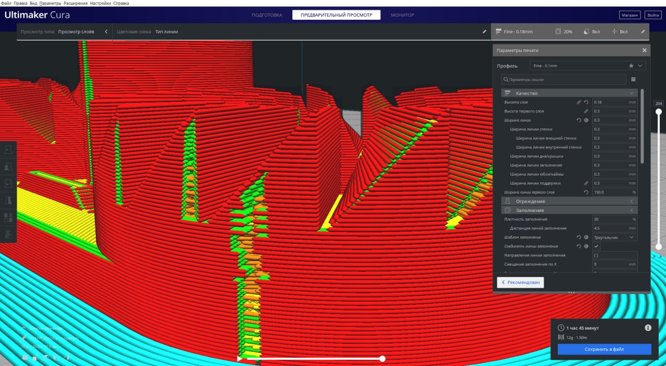Image resolution: width=666 pixels, height=366 pixels.
Task: Click the pencil icon in view settings bar
Action: 484,32
